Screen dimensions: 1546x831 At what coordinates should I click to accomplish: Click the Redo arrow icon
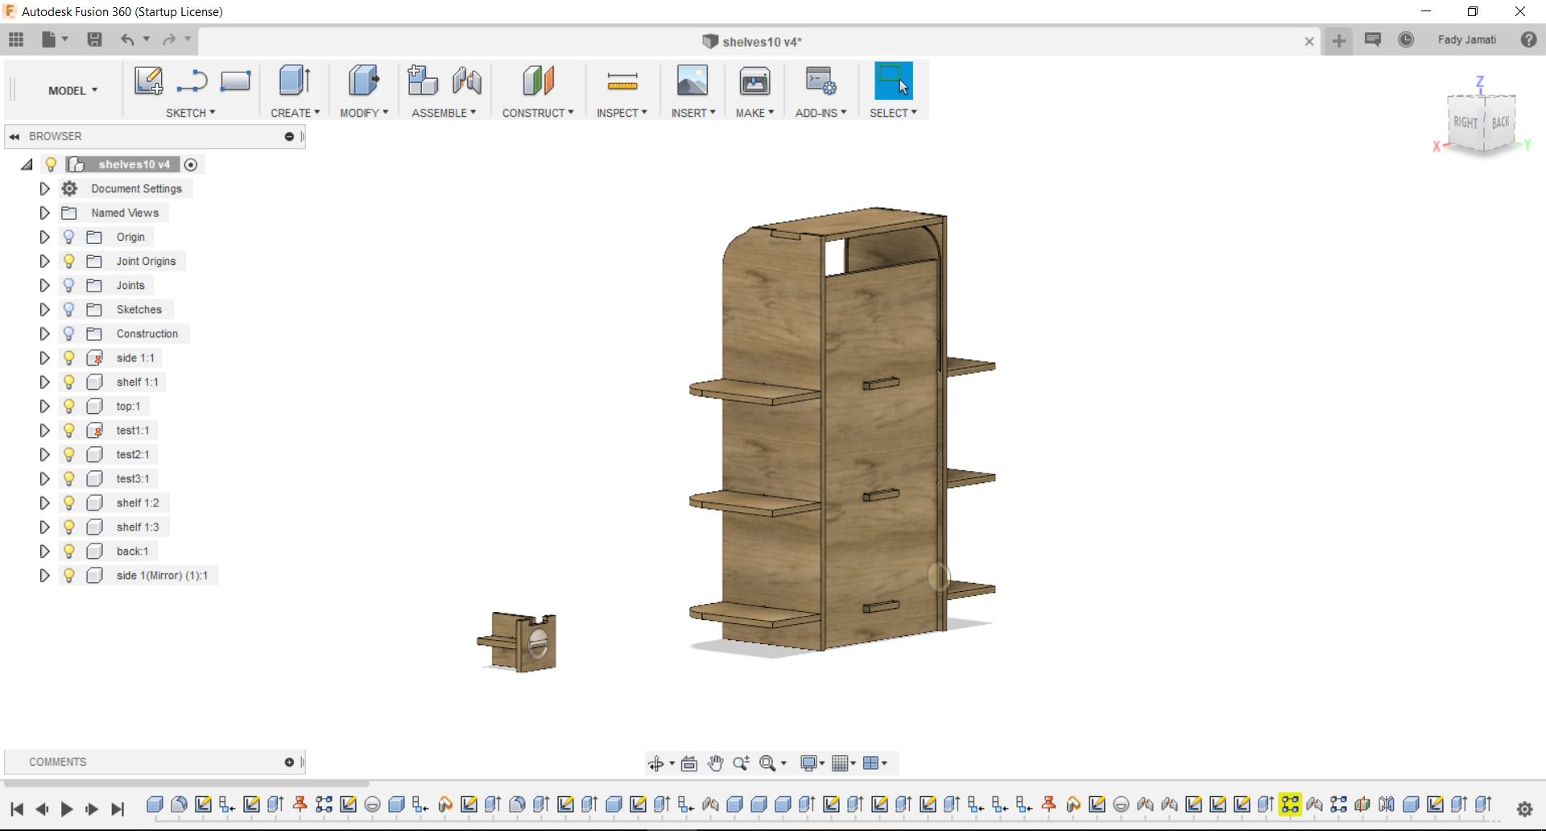point(169,39)
